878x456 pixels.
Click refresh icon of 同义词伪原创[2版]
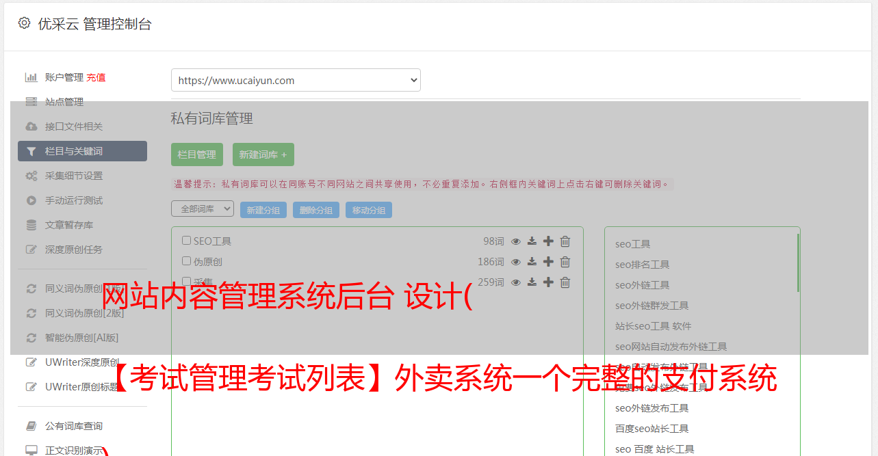click(x=31, y=313)
